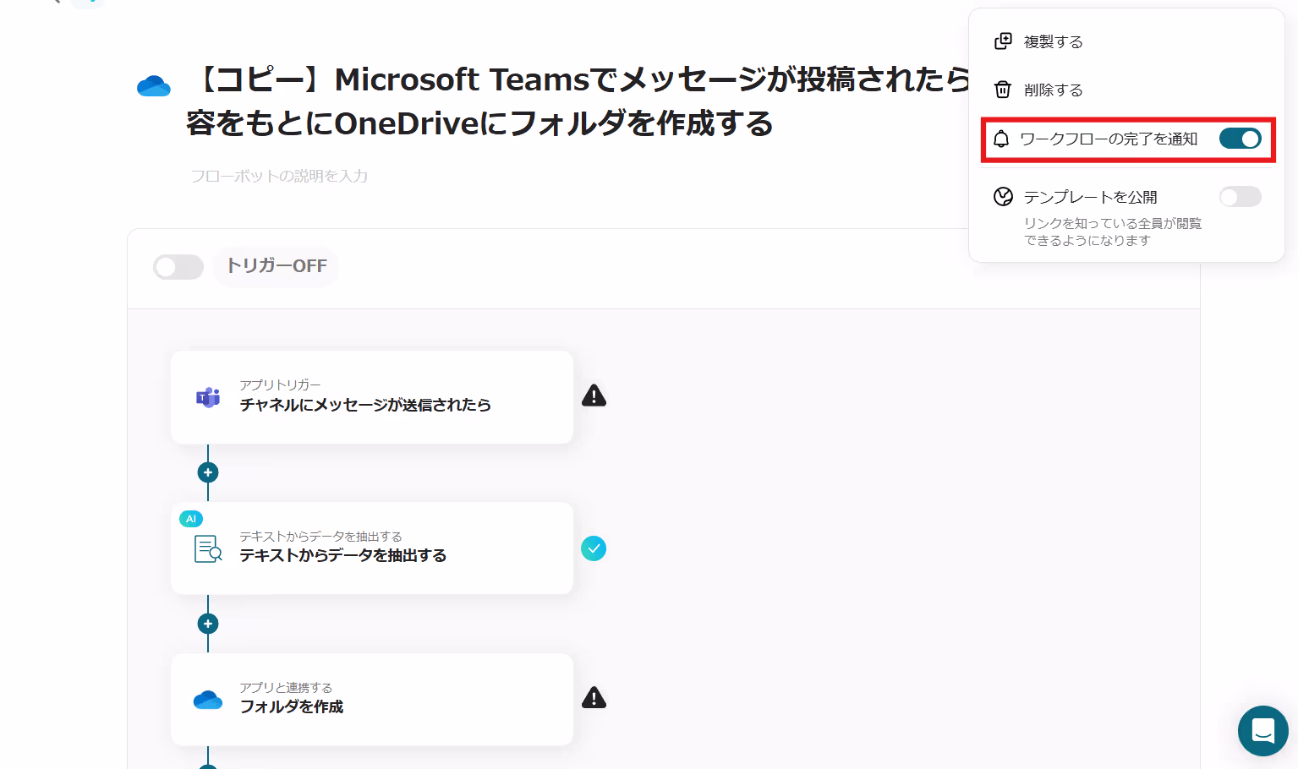Open the チャネルにメッセージが送信されたら trigger card
This screenshot has height=769, width=1298.
point(372,397)
